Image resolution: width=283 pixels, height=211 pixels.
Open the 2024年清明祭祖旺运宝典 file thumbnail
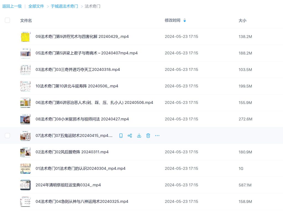pos(25,185)
